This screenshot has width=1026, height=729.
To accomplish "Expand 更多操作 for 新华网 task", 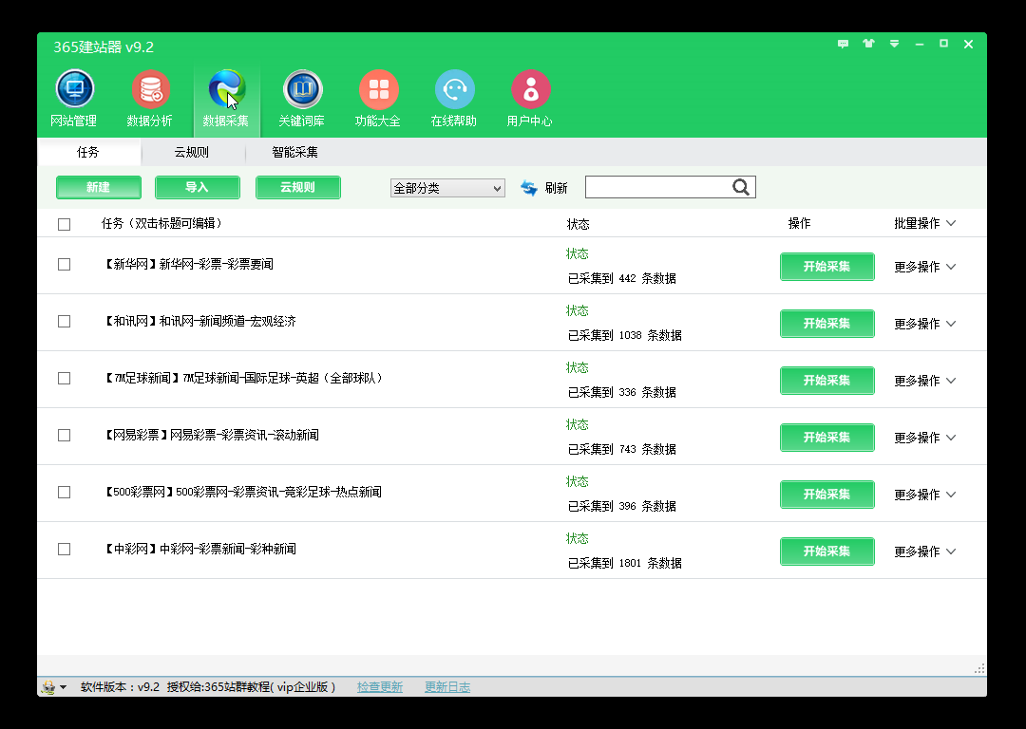I will point(924,267).
